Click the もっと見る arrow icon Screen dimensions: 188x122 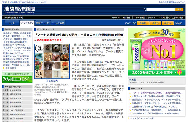4,68
